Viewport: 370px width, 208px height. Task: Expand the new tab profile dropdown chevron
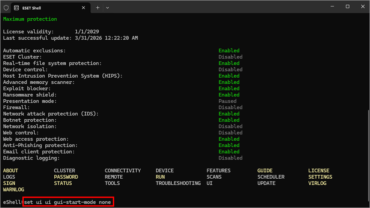(x=108, y=7)
